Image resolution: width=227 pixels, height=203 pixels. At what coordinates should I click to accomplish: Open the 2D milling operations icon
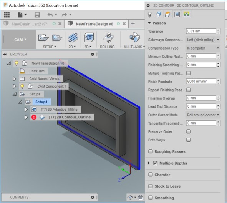73,37
